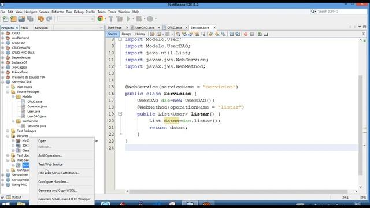Click the Debug Project icon

click(139, 19)
